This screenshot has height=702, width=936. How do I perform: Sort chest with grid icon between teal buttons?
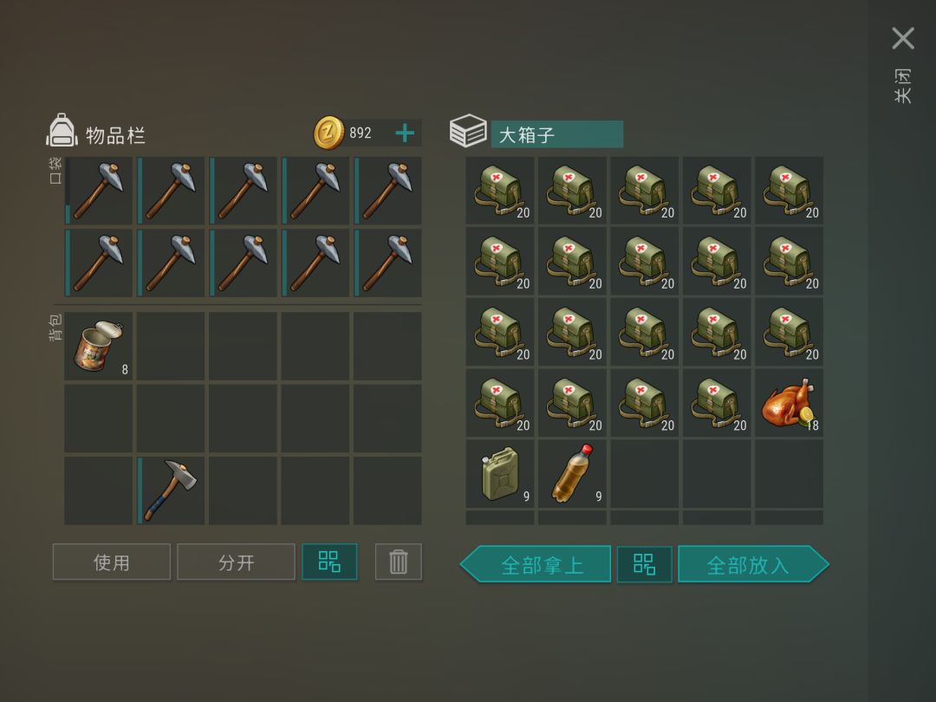644,564
